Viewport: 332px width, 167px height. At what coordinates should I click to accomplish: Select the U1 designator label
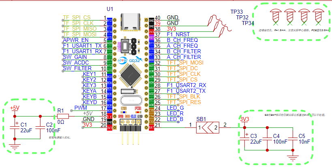pos(110,9)
